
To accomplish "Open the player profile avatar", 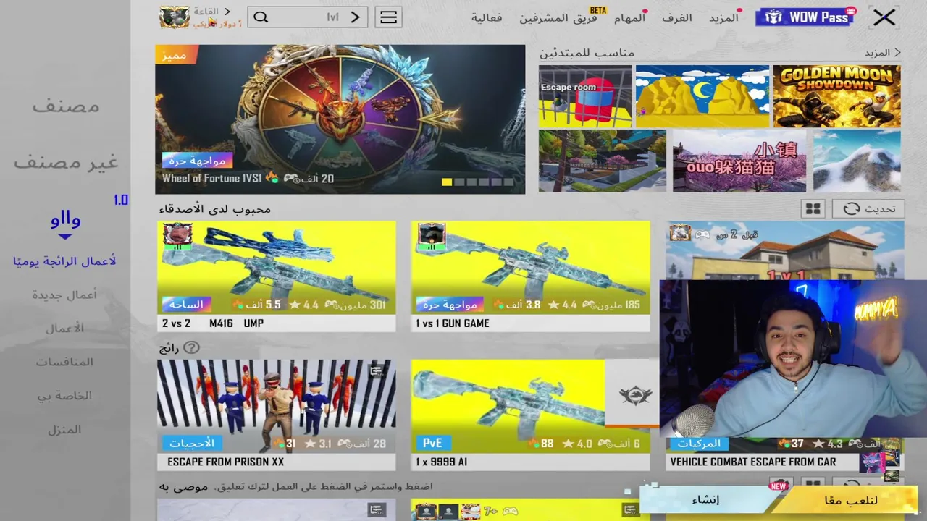I will [x=175, y=17].
